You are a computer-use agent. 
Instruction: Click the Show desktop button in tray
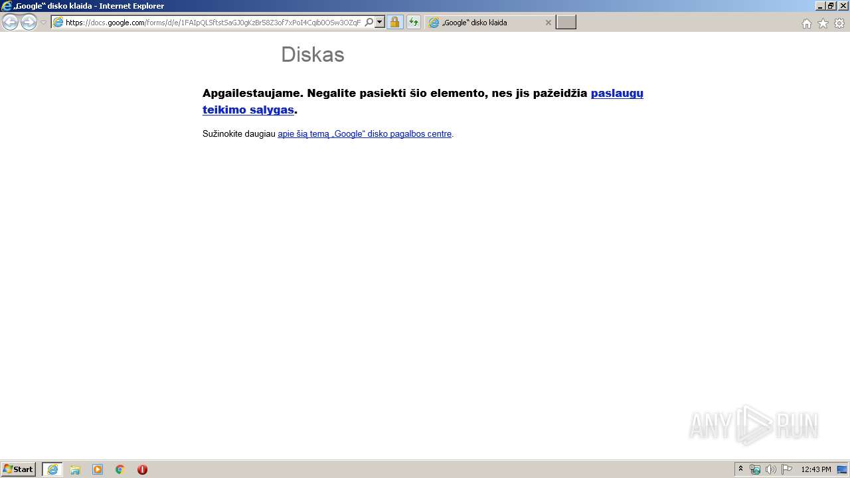[x=842, y=469]
